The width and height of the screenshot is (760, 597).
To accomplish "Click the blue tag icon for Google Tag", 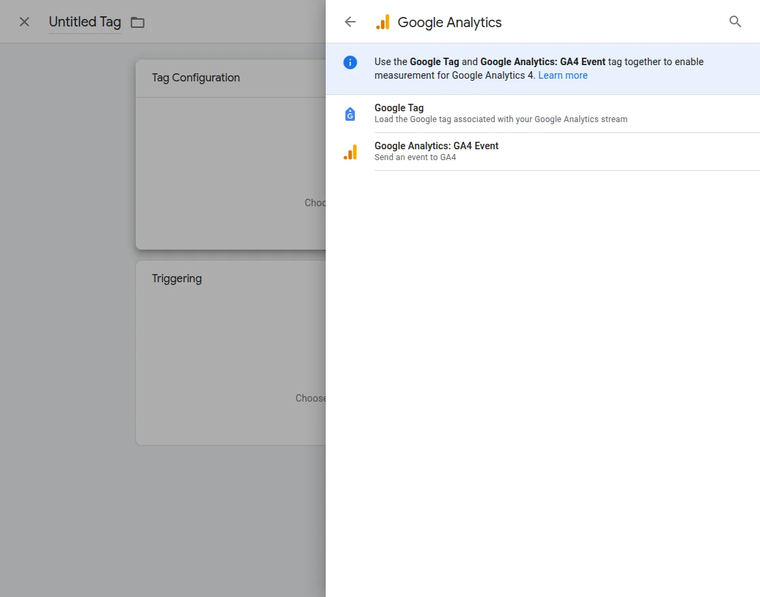I will pos(349,113).
